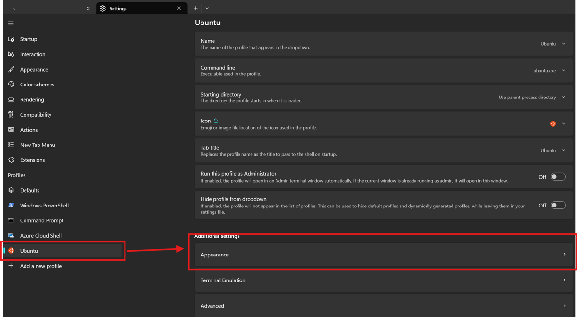Click the 'Use parent process directory' value
577x317 pixels.
[x=527, y=98]
